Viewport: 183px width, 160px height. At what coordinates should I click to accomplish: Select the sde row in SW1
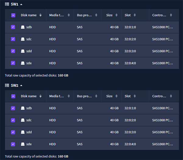(x=92, y=63)
